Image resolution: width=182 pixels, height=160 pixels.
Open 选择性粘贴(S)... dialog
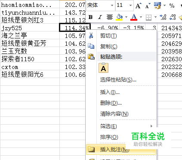(x=118, y=79)
